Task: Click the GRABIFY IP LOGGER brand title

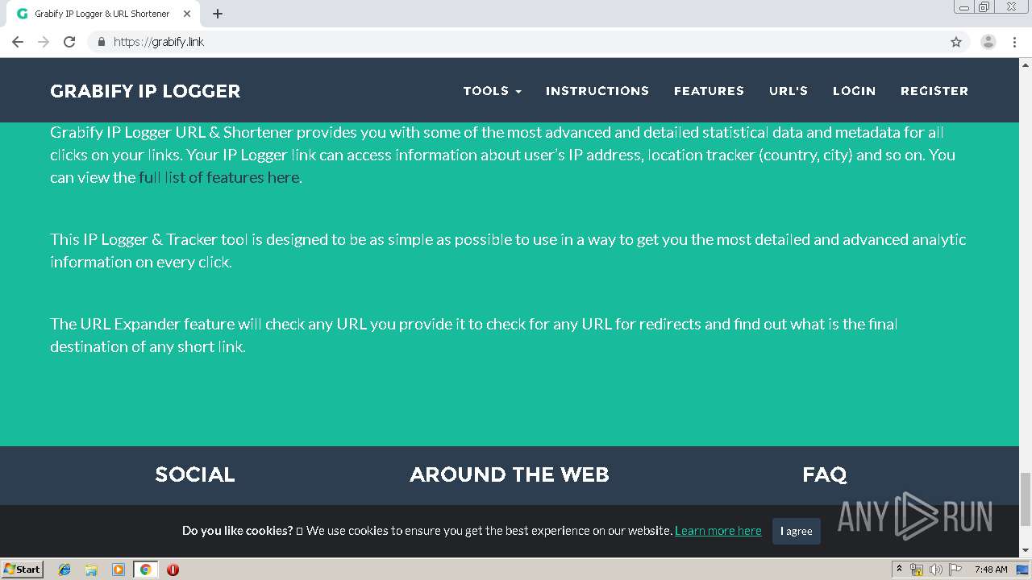Action: tap(145, 91)
